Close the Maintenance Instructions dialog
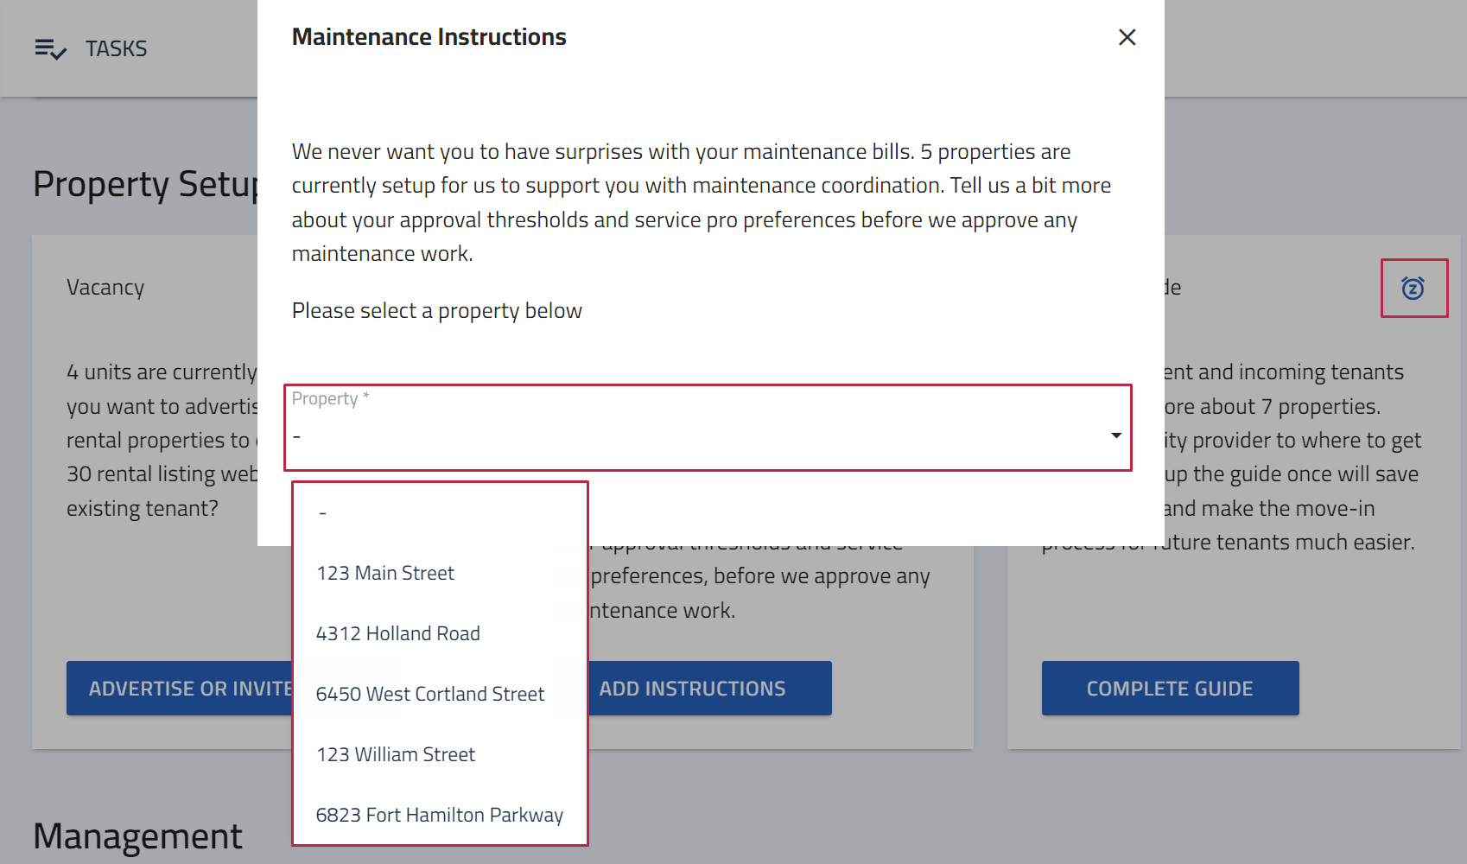 coord(1127,37)
